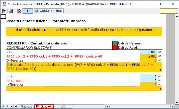This screenshot has width=179, height=109.
Task: Click vertical scrollbar down arrow
Action: (177, 102)
